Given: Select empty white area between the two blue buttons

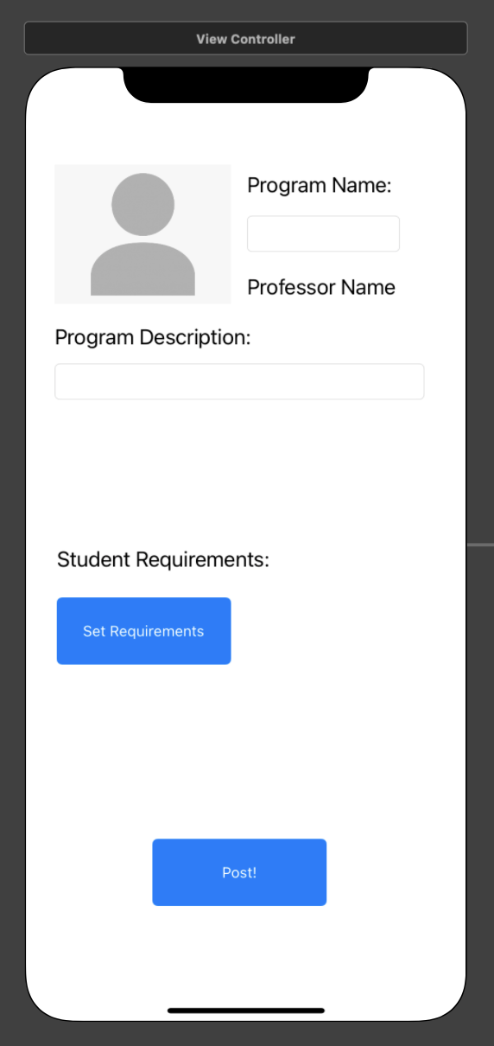Looking at the screenshot, I should click(x=246, y=750).
